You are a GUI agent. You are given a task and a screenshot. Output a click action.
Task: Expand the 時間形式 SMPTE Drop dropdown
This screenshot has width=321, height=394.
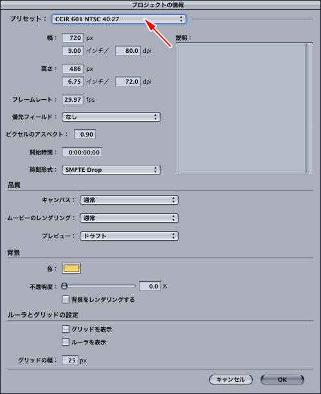(111, 169)
